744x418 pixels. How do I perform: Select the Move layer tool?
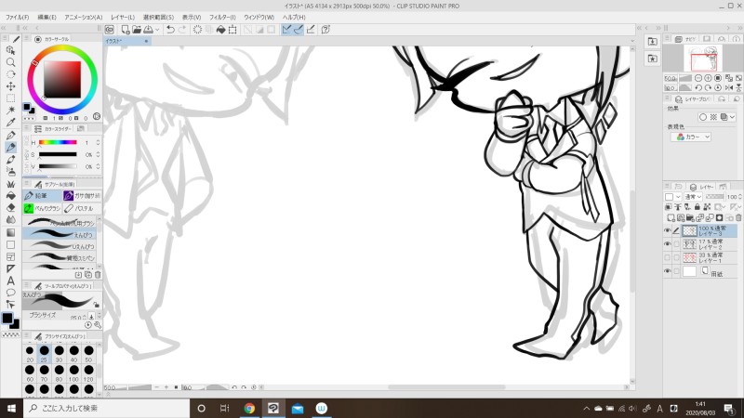[x=10, y=86]
